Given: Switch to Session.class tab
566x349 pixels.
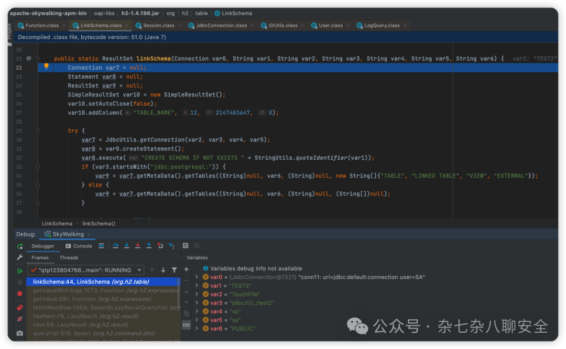Looking at the screenshot, I should [x=158, y=25].
